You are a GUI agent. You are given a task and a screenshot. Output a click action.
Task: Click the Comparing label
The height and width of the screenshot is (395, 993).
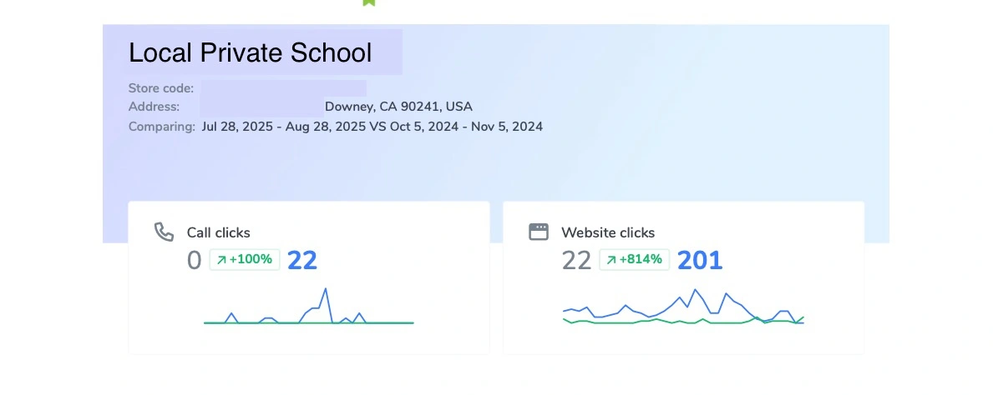pos(162,127)
